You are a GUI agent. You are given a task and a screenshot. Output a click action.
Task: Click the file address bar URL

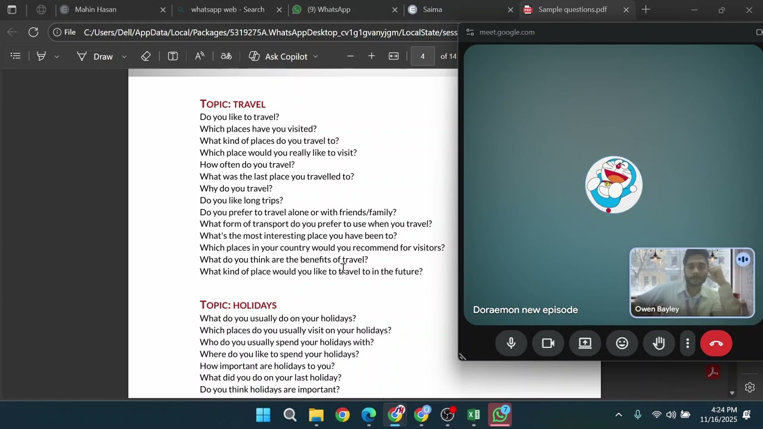pos(271,32)
